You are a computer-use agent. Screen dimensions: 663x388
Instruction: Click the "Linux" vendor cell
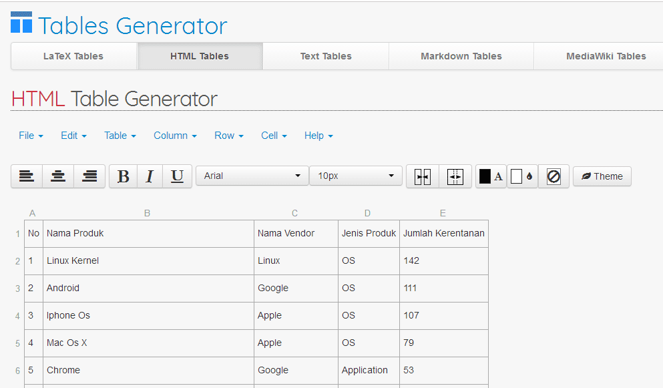point(296,261)
